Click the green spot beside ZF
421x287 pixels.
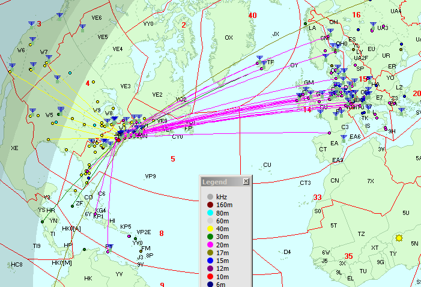pyautogui.click(x=72, y=206)
